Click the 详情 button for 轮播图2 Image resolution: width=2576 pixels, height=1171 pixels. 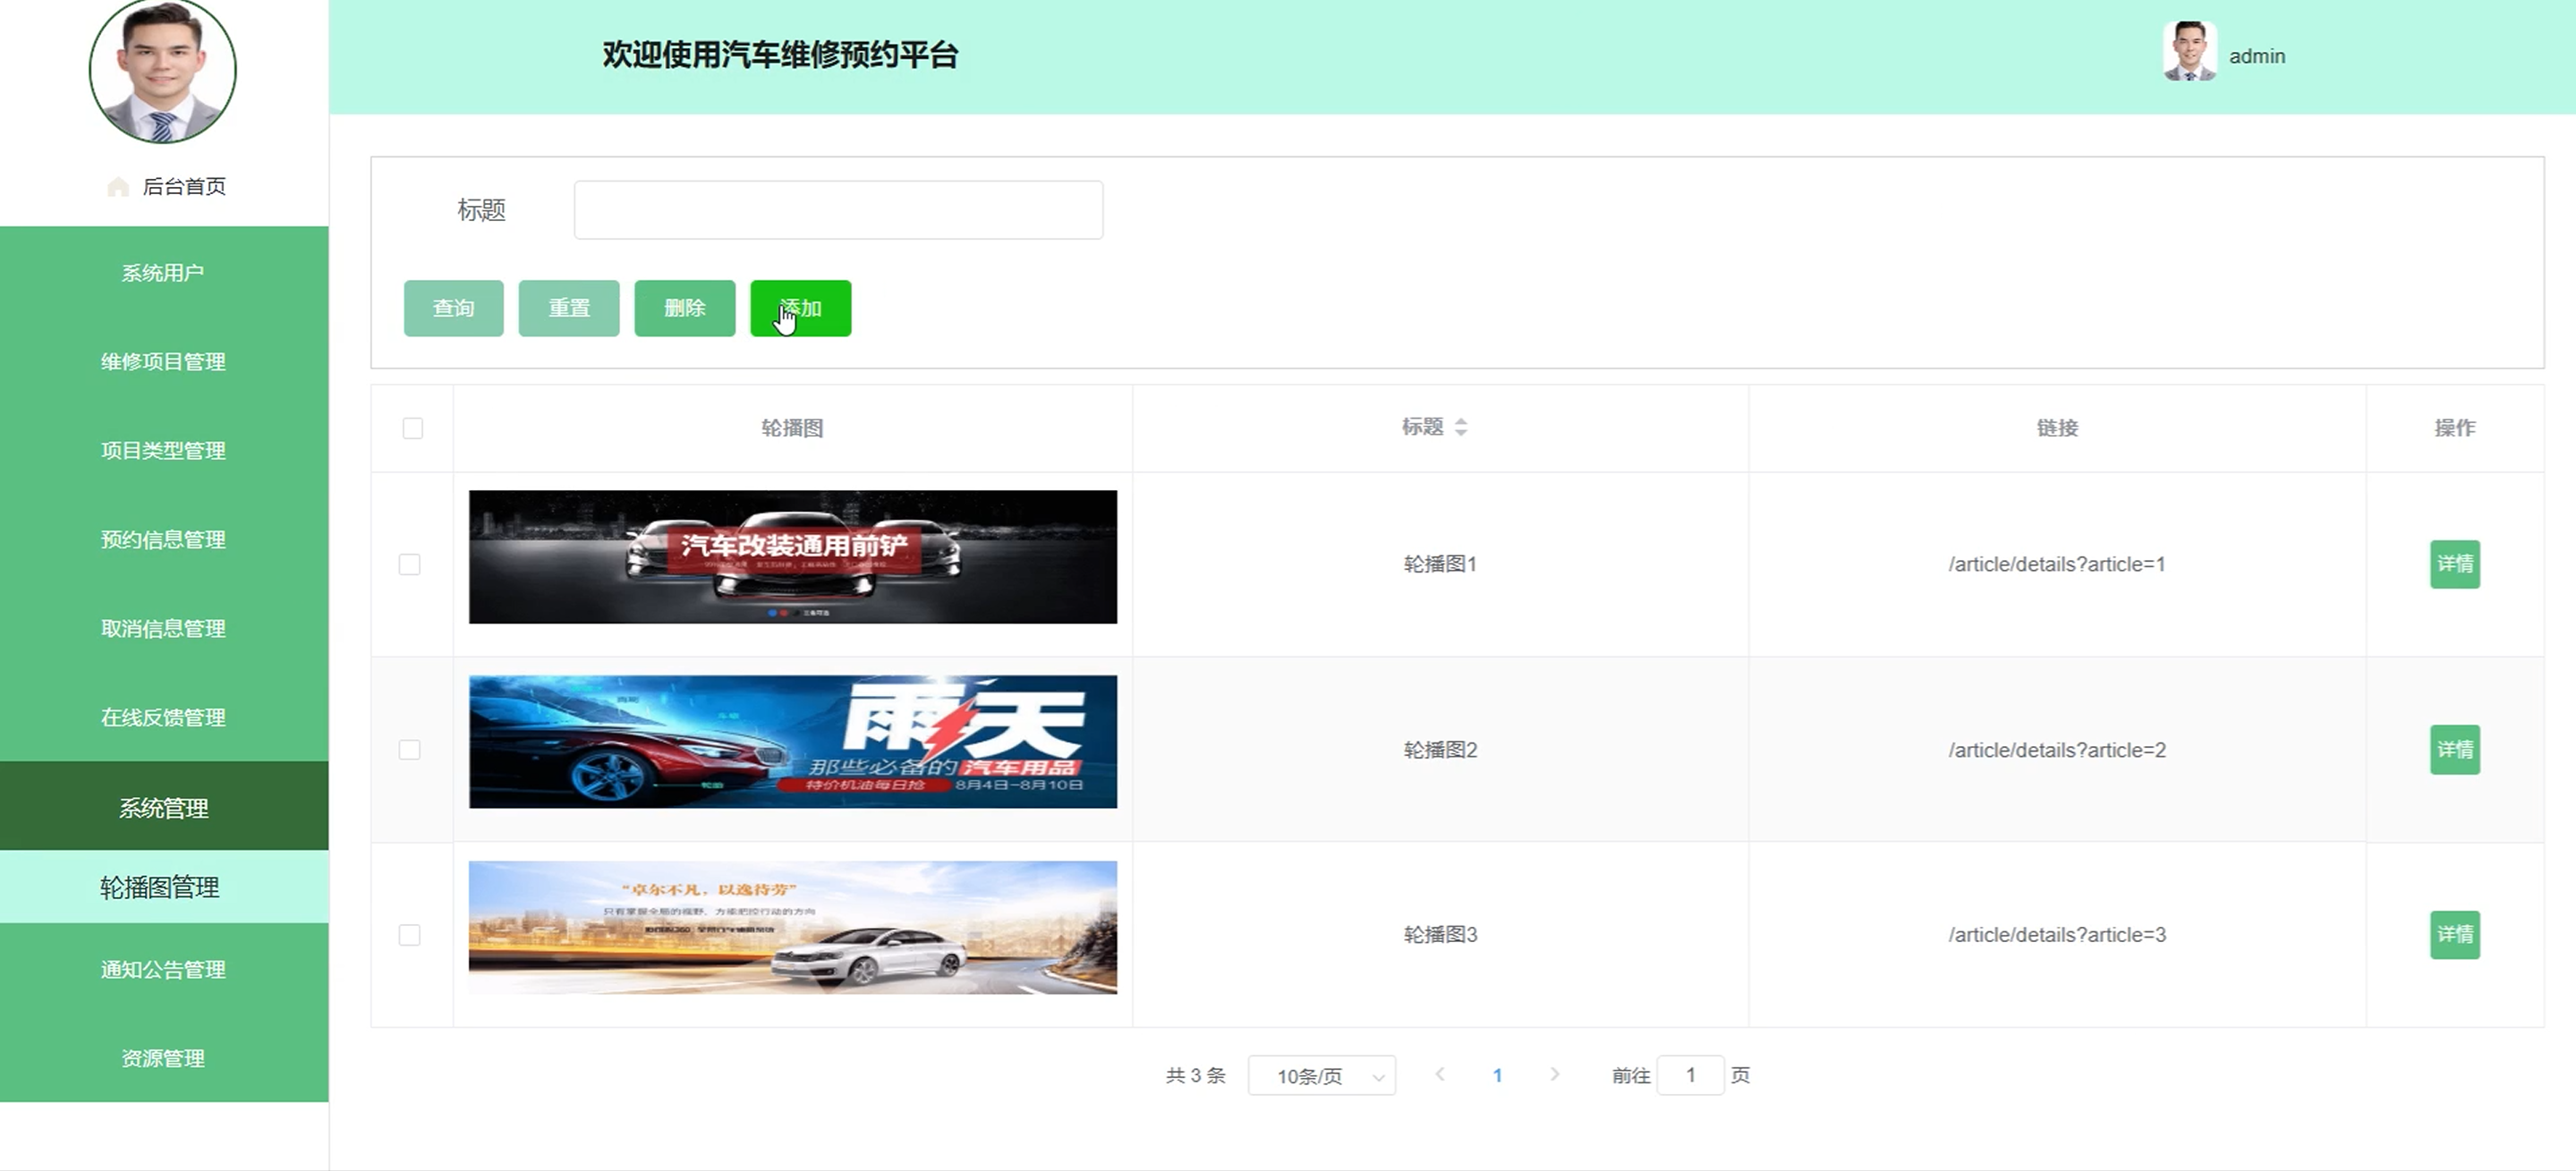pos(2454,750)
